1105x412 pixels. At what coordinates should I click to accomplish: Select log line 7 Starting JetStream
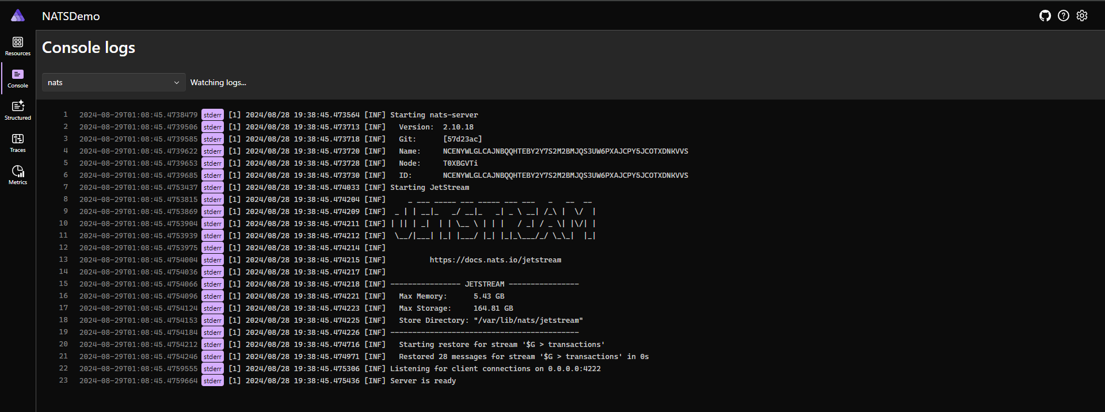coord(429,188)
